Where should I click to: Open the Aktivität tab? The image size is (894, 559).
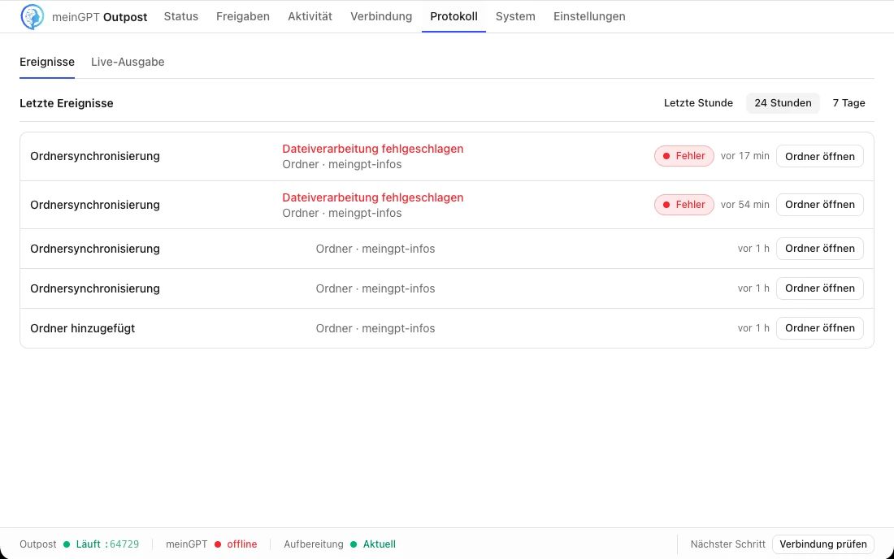point(310,16)
